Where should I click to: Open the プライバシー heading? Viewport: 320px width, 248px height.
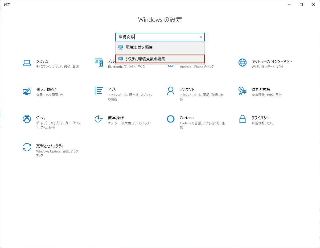tap(260, 118)
